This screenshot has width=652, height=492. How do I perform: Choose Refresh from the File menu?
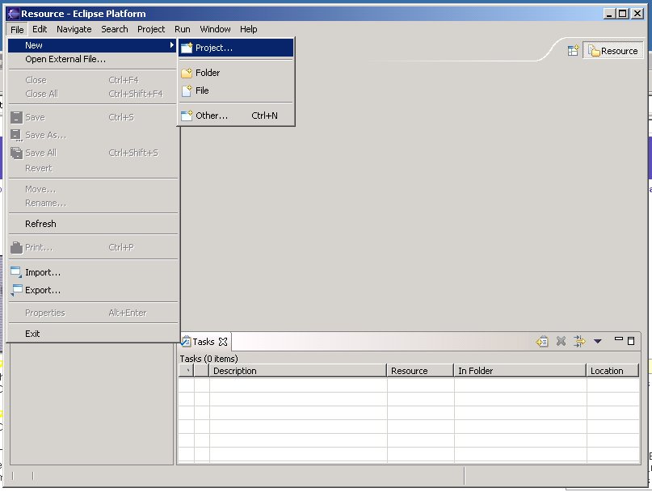(94, 224)
